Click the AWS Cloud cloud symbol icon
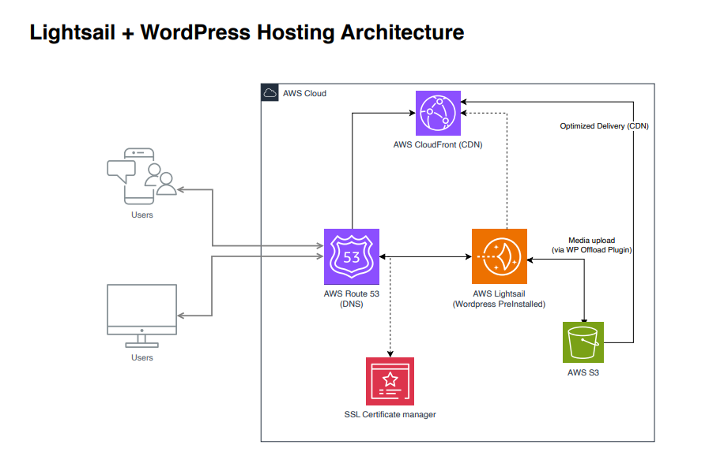This screenshot has width=724, height=467. [270, 92]
